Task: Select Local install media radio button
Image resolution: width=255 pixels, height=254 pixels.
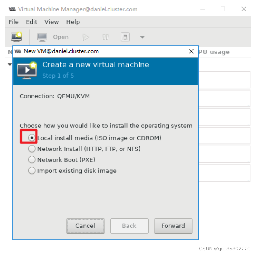Action: 32,138
